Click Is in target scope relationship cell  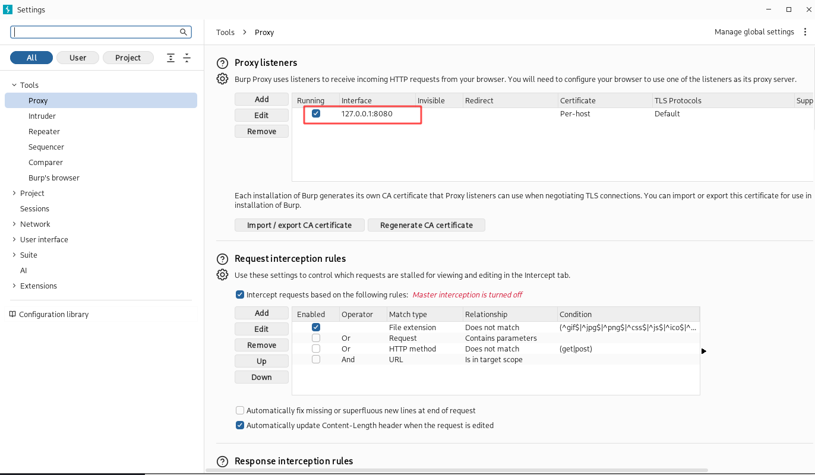point(510,359)
